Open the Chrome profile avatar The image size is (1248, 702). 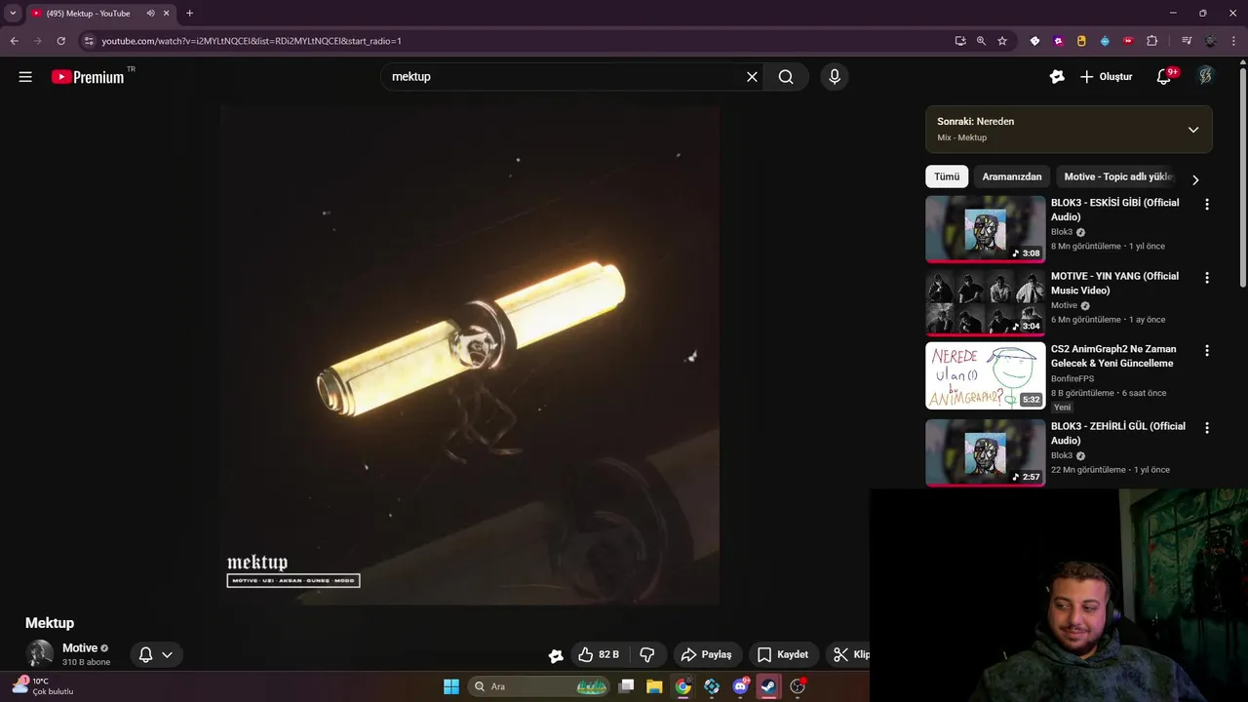[x=1210, y=41]
